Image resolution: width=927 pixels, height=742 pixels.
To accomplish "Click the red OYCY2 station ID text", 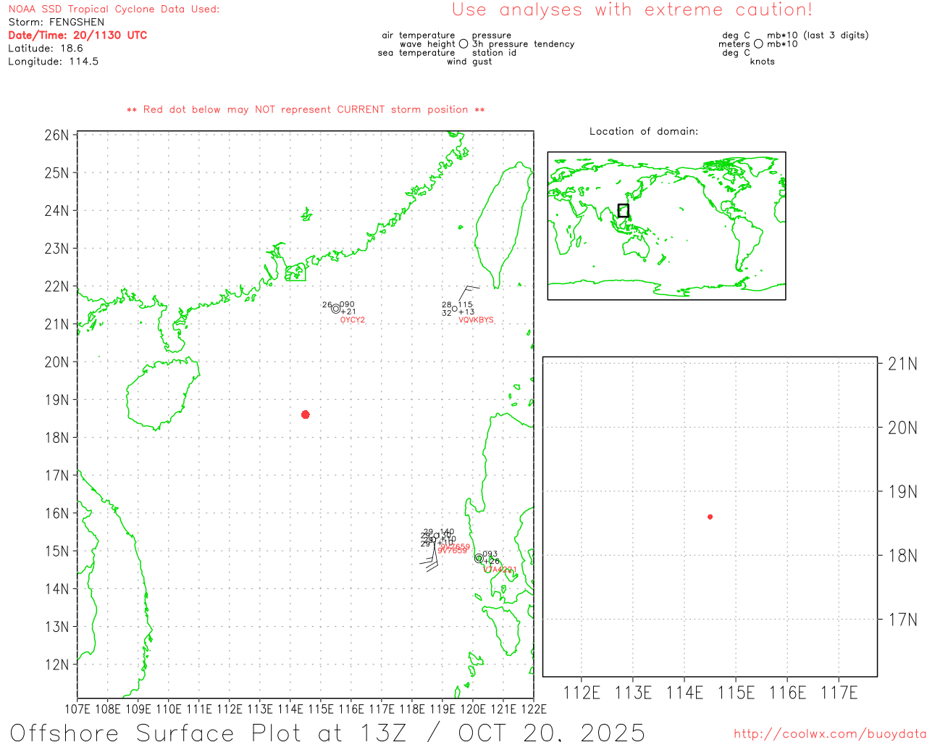I will pos(353,320).
